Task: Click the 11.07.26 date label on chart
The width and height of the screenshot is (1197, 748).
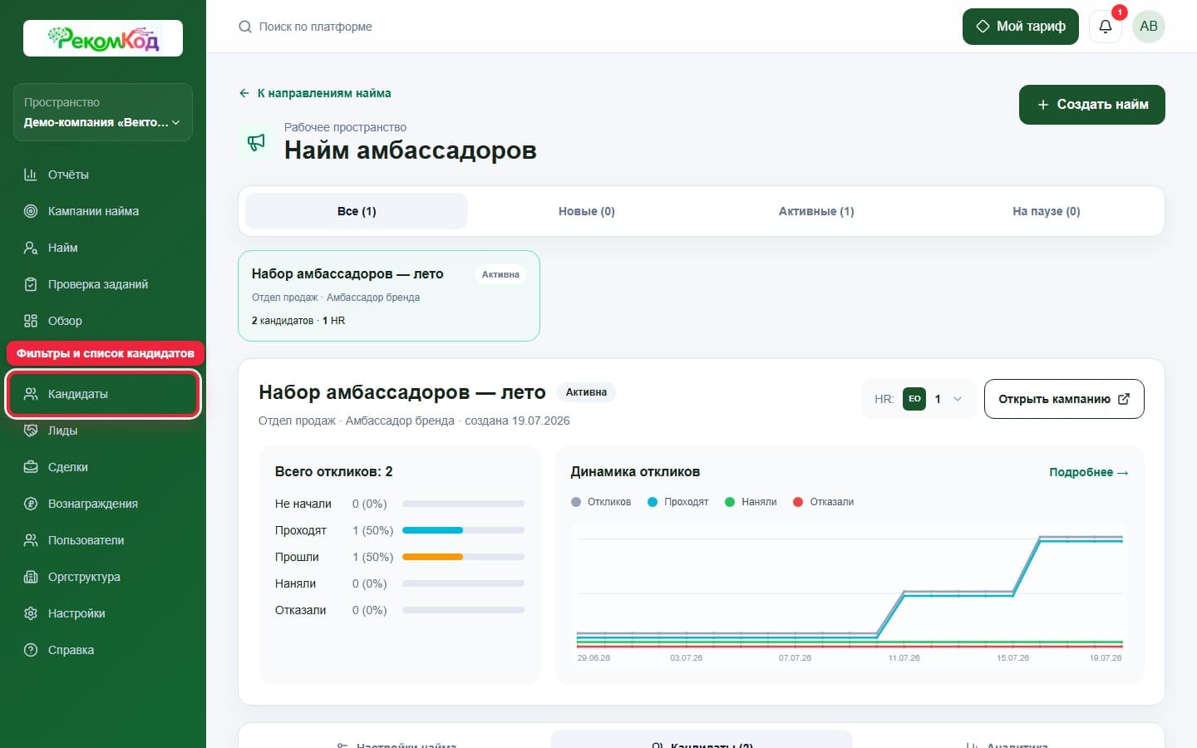Action: (x=904, y=657)
